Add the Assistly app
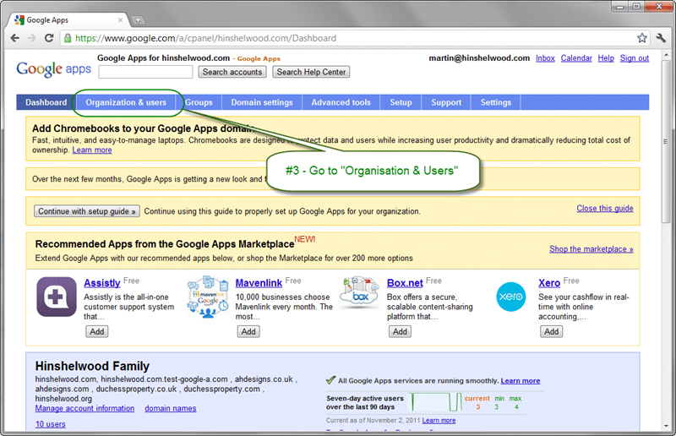Image resolution: width=676 pixels, height=436 pixels. [x=97, y=331]
